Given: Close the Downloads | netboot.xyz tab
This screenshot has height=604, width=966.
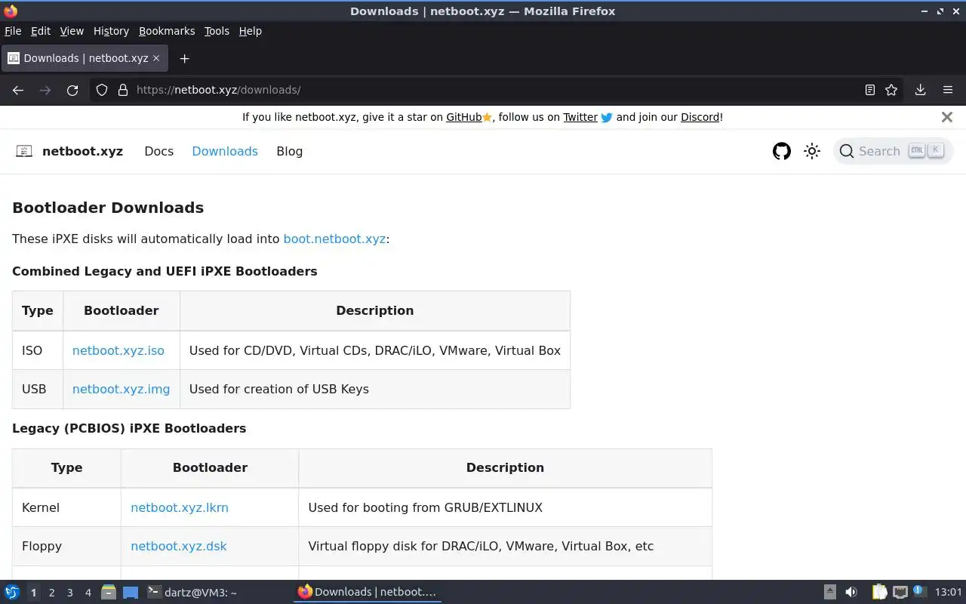Looking at the screenshot, I should click(x=156, y=58).
